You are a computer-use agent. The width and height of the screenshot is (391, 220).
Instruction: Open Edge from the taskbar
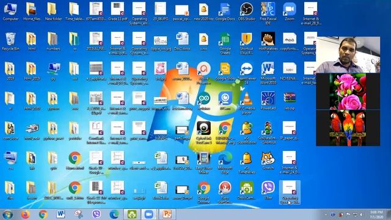coord(114,215)
